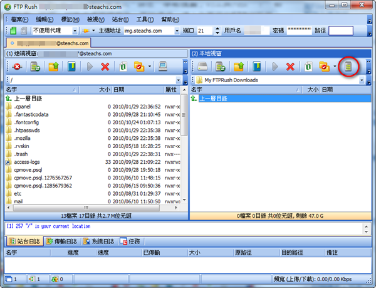Open the 標記(M) menu
The width and height of the screenshot is (376, 288).
point(70,19)
